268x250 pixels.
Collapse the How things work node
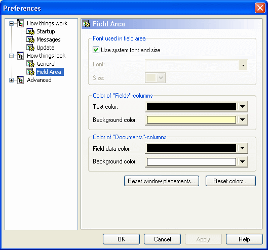11,23
